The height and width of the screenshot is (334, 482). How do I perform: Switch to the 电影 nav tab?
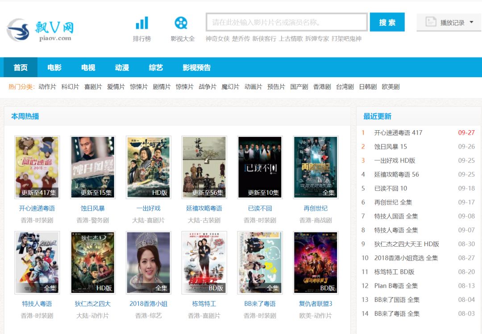(54, 67)
